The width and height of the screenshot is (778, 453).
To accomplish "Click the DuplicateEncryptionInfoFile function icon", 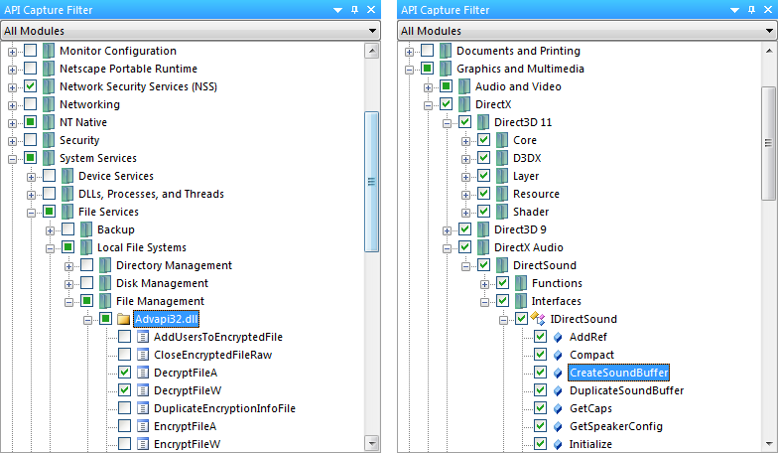I will pos(143,409).
